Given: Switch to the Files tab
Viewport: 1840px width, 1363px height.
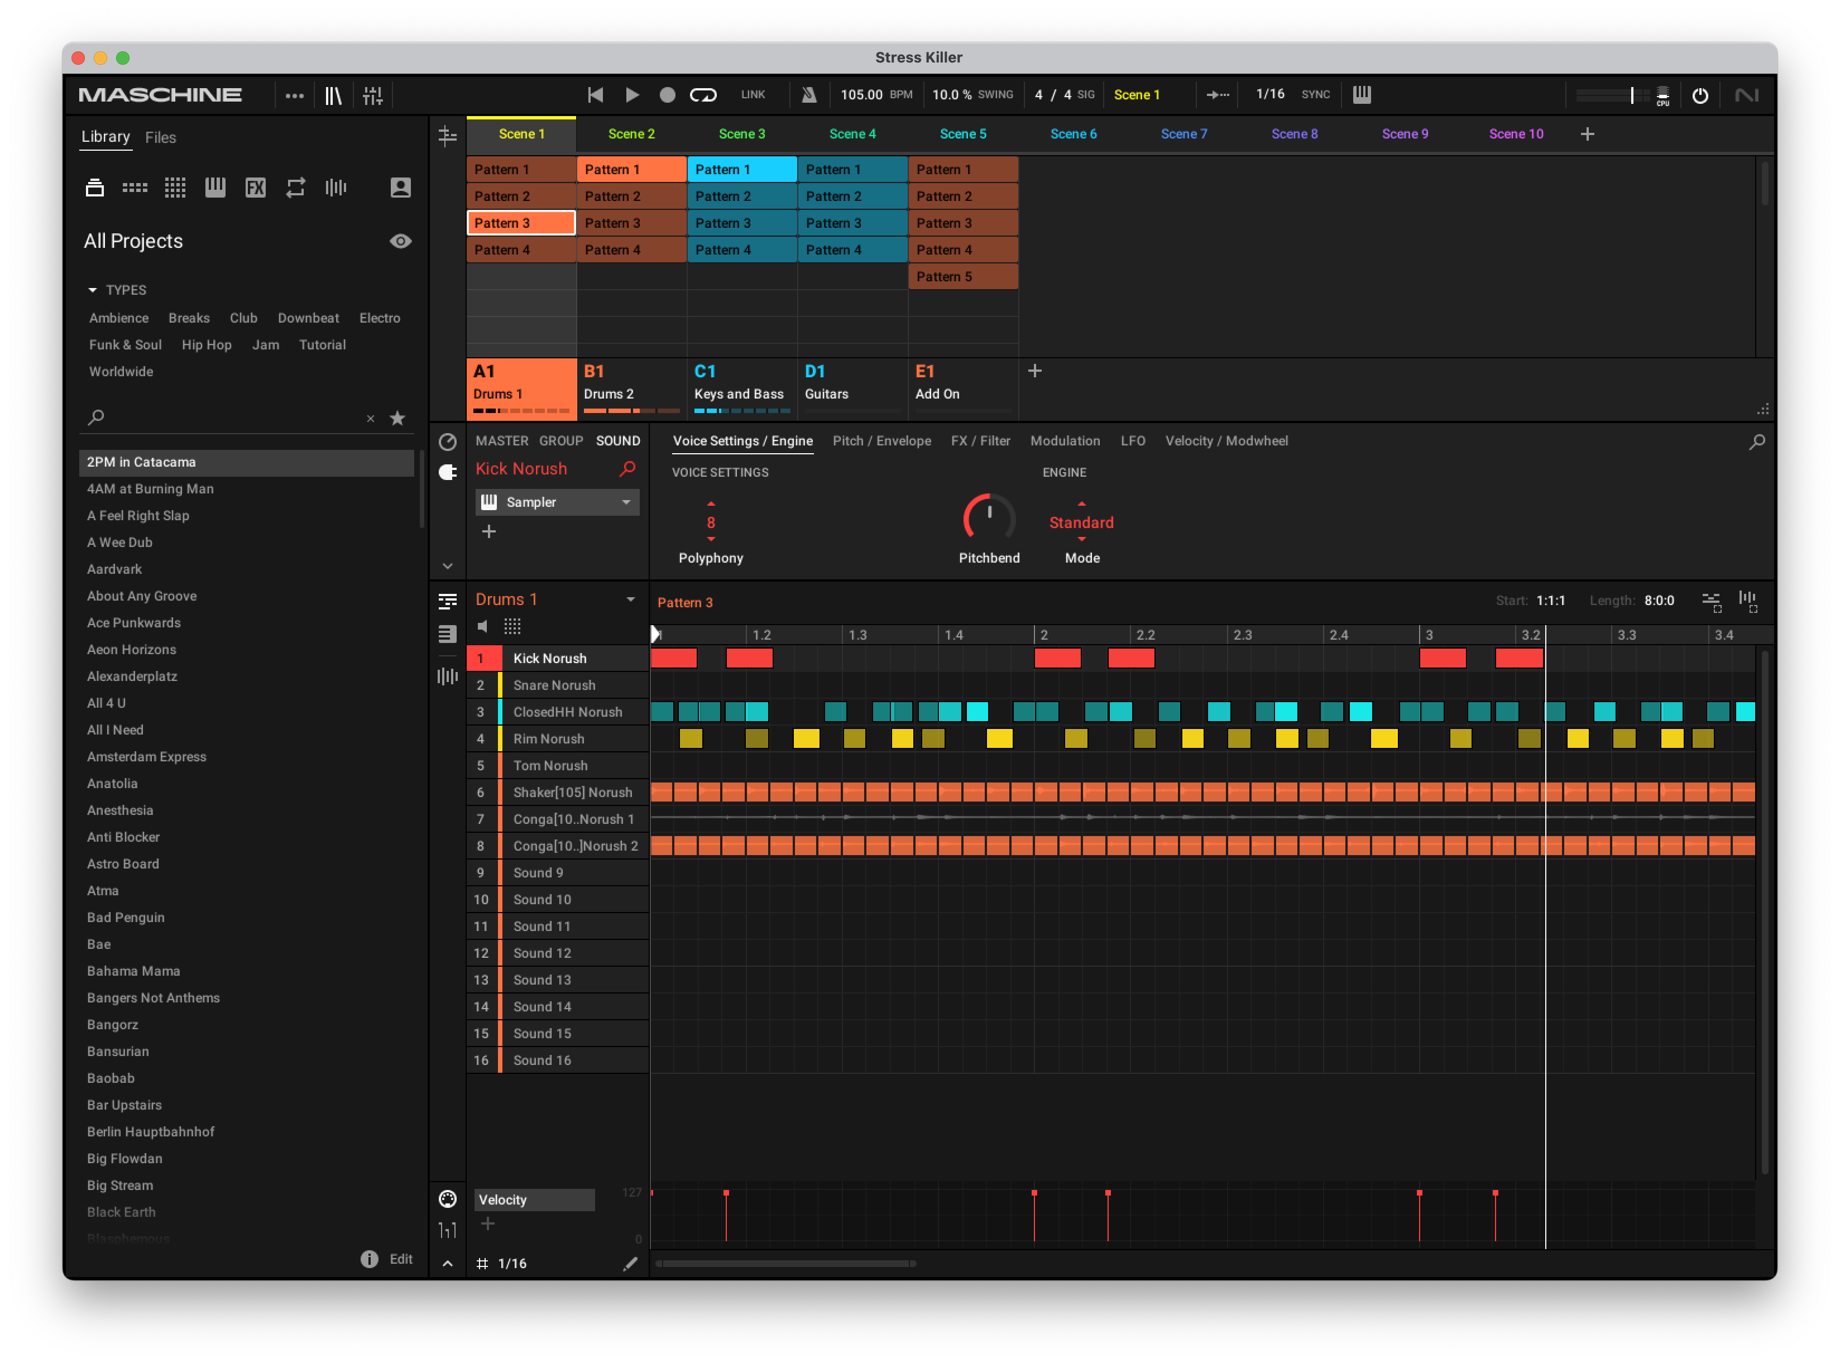Looking at the screenshot, I should pyautogui.click(x=161, y=138).
